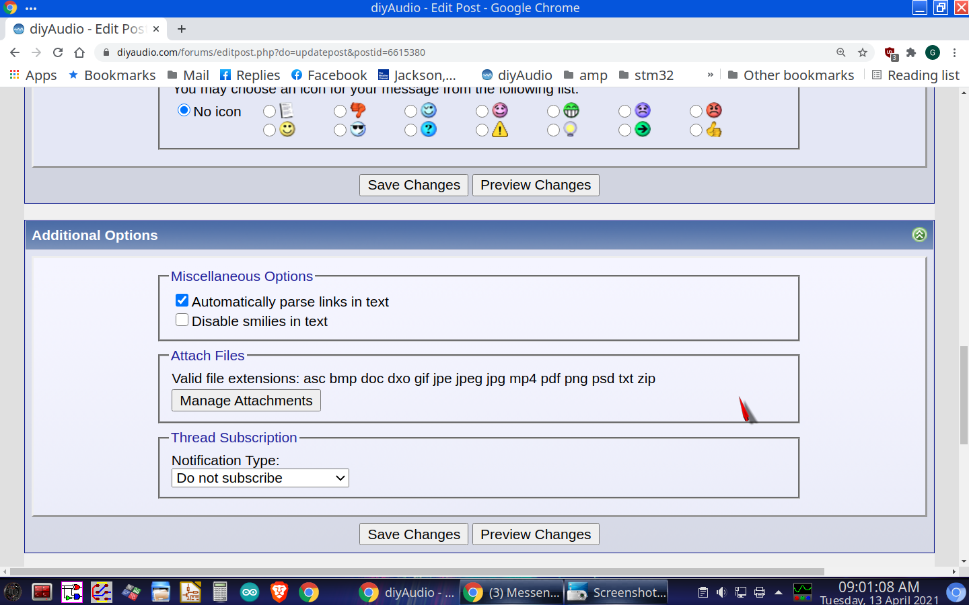Open the clipboard tray icon
The width and height of the screenshot is (969, 605).
pyautogui.click(x=703, y=592)
